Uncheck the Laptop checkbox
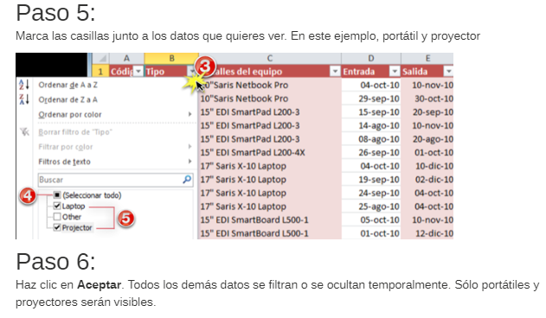The width and height of the screenshot is (546, 318). [x=57, y=206]
